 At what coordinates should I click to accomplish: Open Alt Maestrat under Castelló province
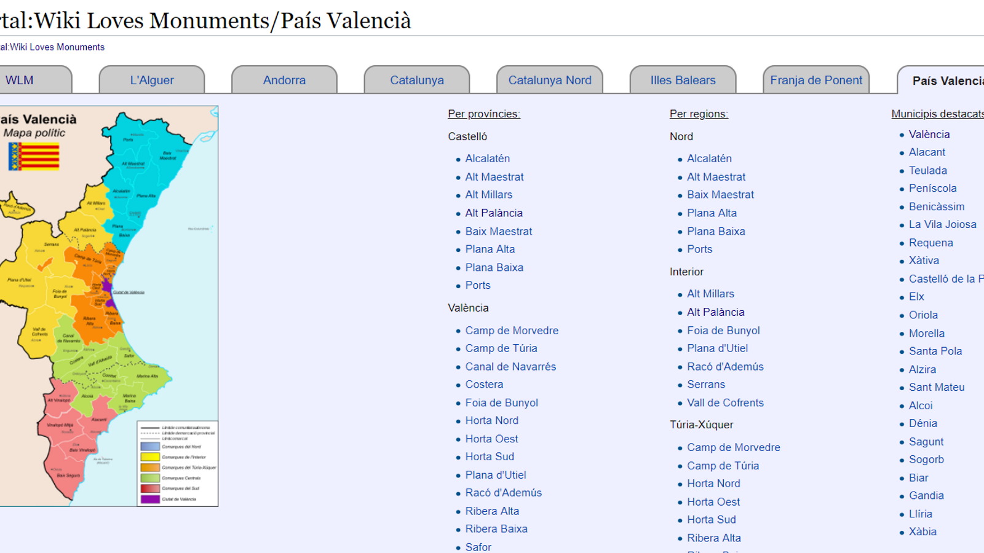tap(494, 177)
